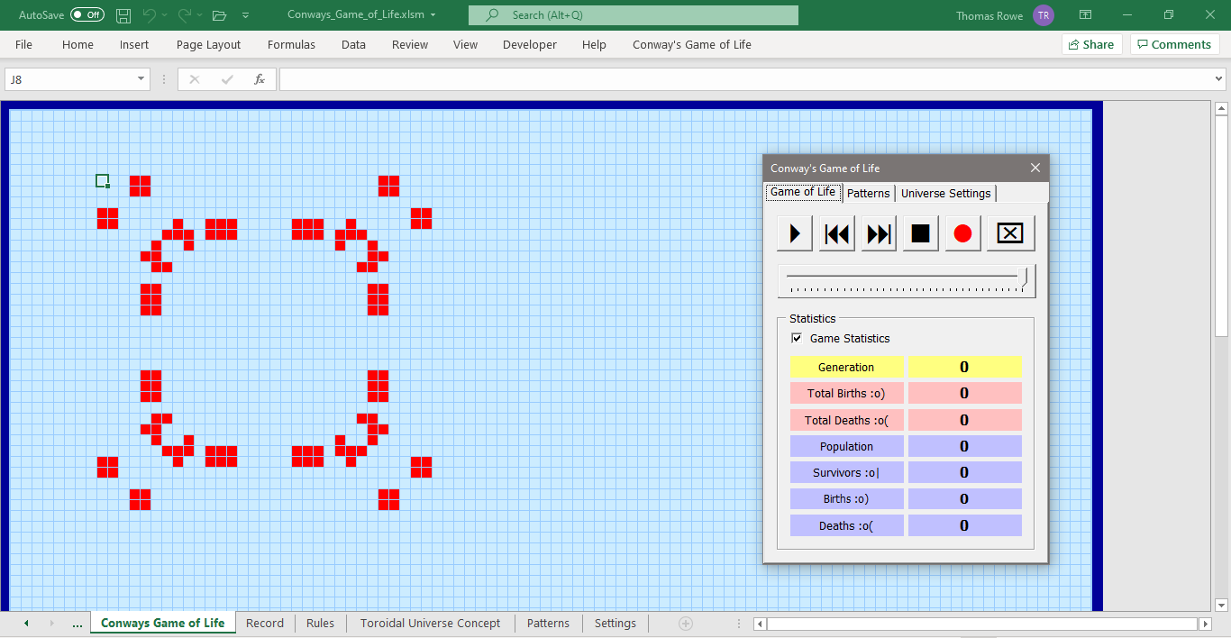Add a new sheet with plus icon
Screen dimensions: 1231x638
pyautogui.click(x=685, y=623)
